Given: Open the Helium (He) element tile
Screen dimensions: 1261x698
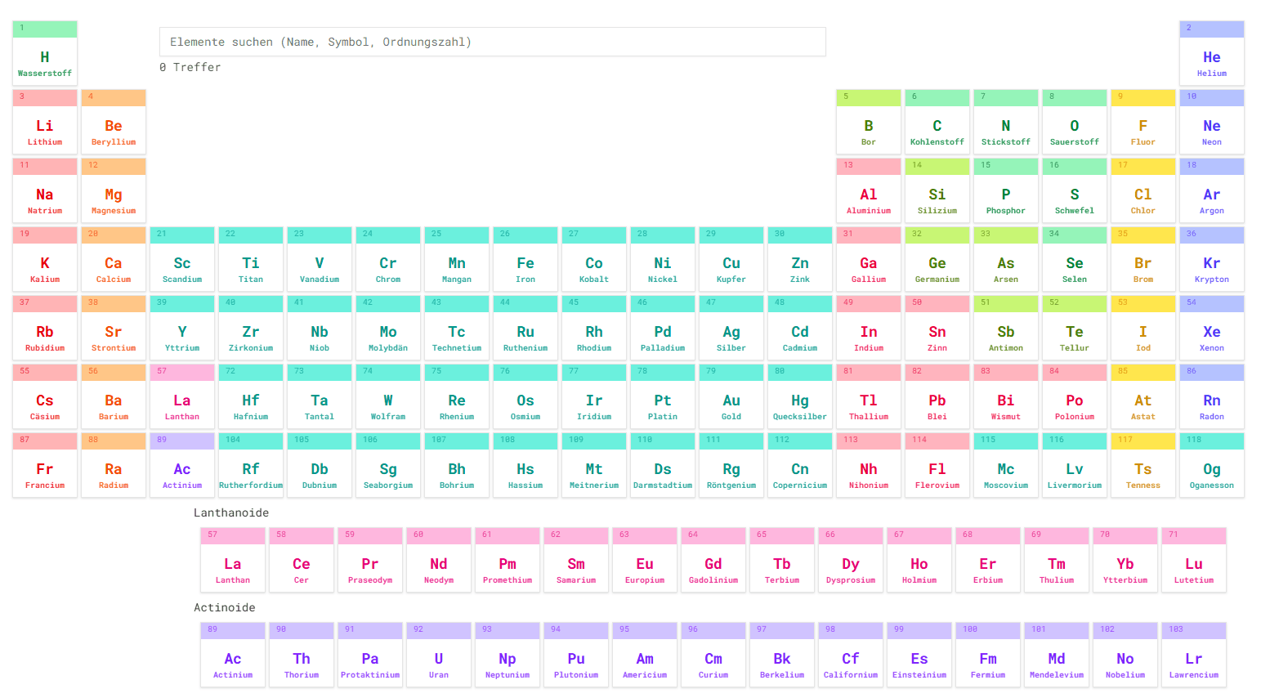Looking at the screenshot, I should tap(1212, 53).
